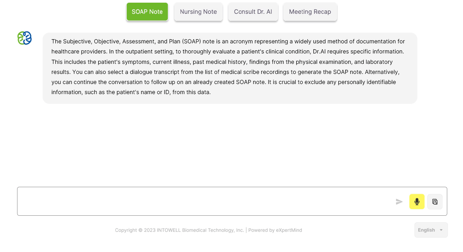Go to the Meeting Recap tab

pos(310,12)
